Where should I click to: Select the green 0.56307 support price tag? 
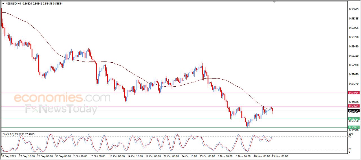click(x=353, y=119)
